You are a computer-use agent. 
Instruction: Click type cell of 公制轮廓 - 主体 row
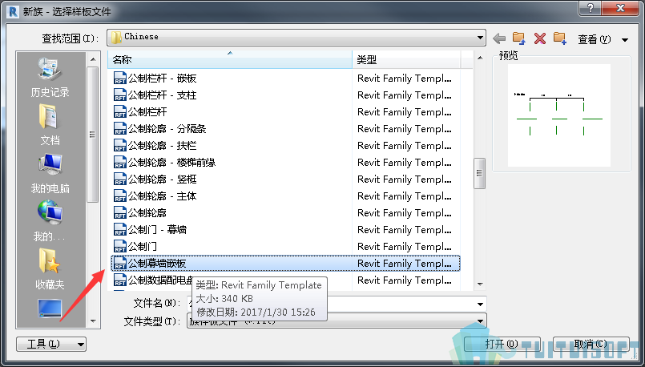click(405, 196)
